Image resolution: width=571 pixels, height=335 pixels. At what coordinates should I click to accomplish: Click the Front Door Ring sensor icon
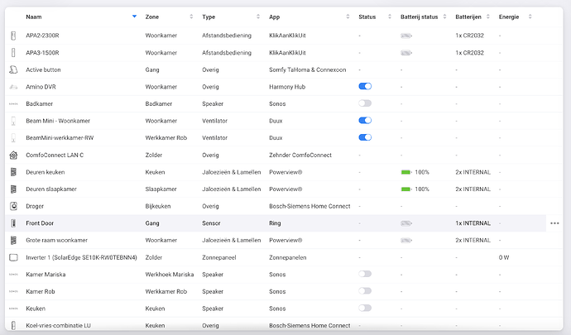[13, 223]
